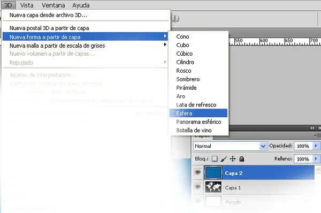The width and height of the screenshot is (321, 213).
Task: Select Esfera shape
Action: [x=198, y=113]
